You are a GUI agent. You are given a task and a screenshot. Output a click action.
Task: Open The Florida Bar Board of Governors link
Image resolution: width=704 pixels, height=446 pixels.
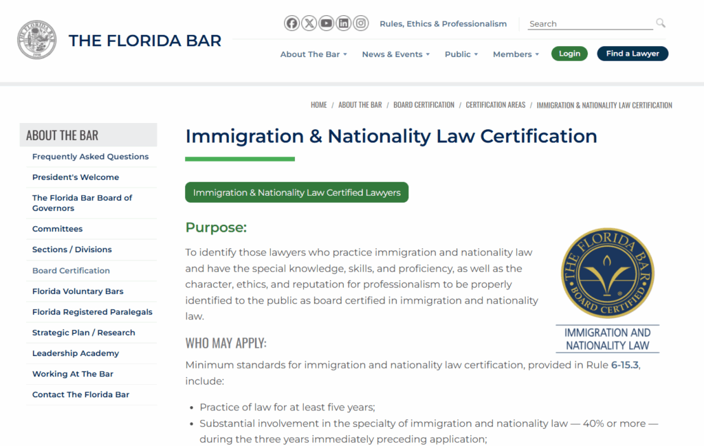pos(82,203)
